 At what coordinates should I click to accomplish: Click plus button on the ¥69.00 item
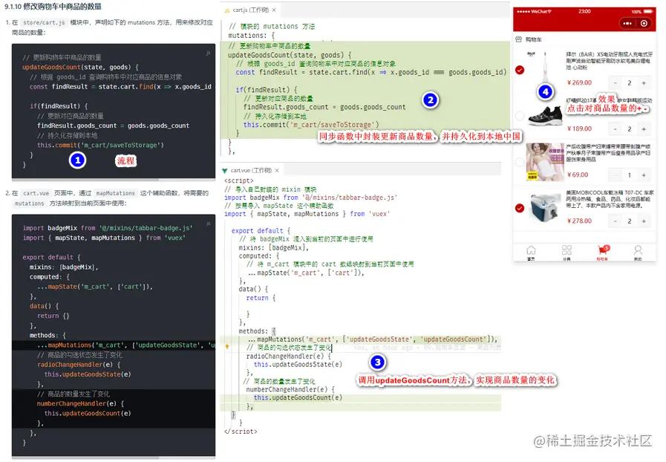[x=644, y=175]
